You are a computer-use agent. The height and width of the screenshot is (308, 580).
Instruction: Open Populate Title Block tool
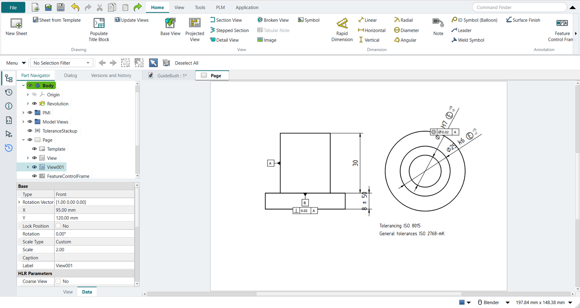(99, 30)
